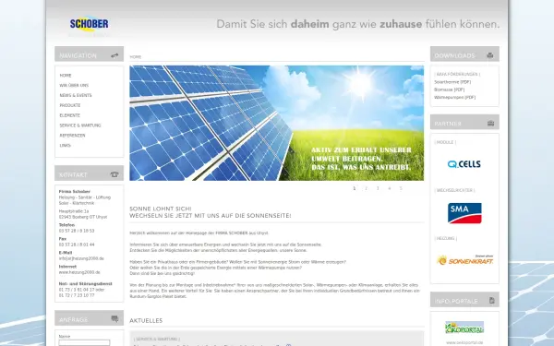Download Biomasse [PDF]

pyautogui.click(x=450, y=89)
